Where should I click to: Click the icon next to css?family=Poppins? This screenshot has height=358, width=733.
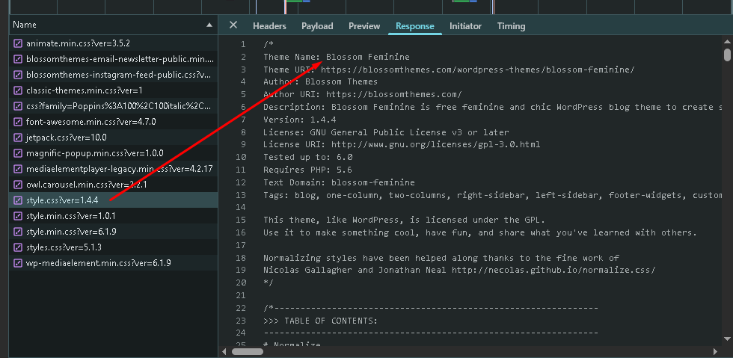pyautogui.click(x=18, y=106)
